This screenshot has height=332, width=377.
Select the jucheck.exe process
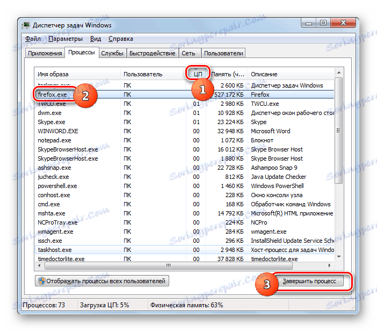click(184, 177)
